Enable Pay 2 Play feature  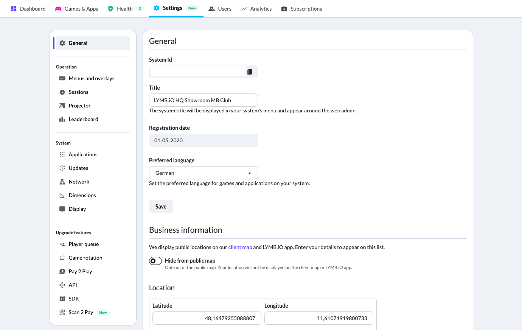point(79,271)
